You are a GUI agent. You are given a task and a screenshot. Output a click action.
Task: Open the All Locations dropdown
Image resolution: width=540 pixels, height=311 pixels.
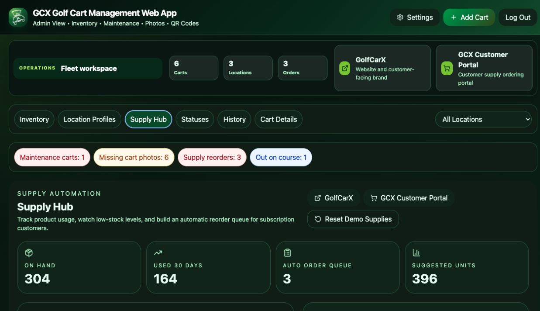tap(484, 119)
